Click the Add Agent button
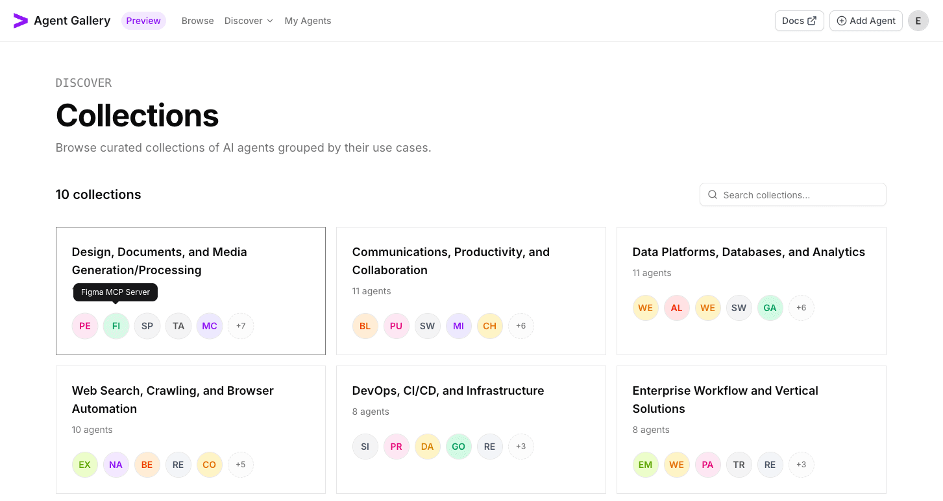The width and height of the screenshot is (943, 501). (x=866, y=20)
